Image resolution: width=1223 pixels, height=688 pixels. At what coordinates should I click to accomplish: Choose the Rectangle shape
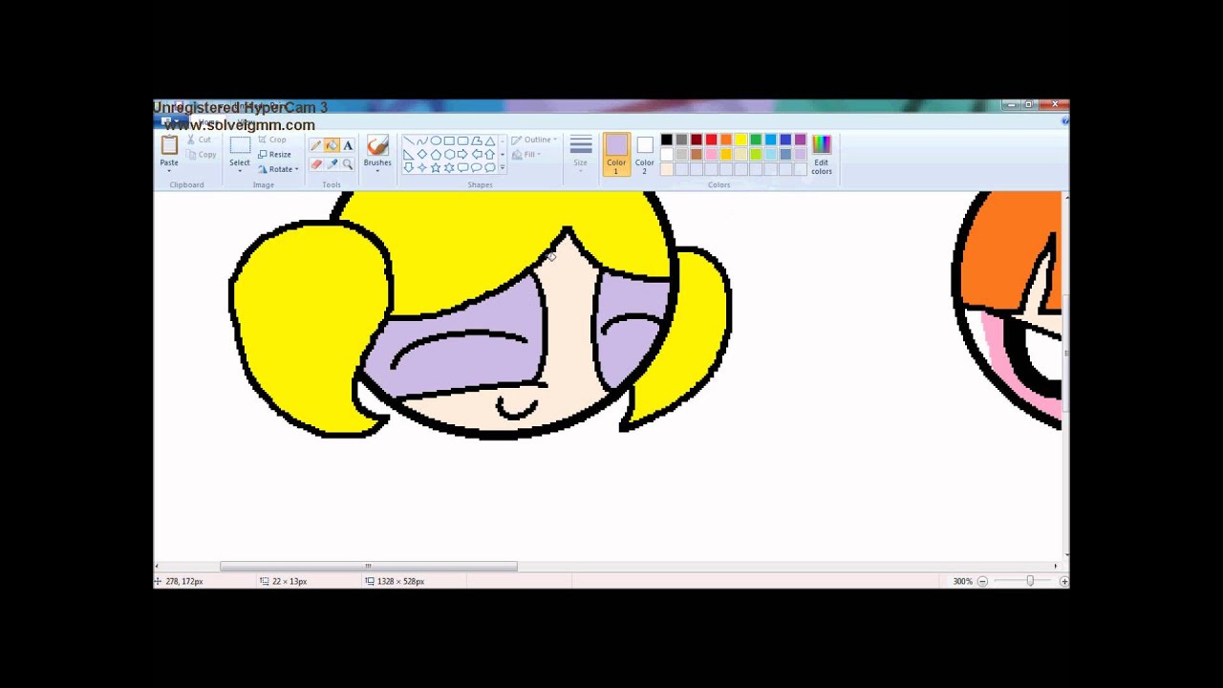click(449, 141)
